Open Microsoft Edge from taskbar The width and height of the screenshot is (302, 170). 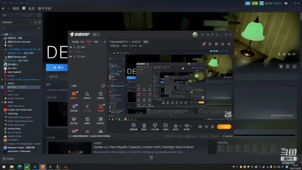[20, 167]
